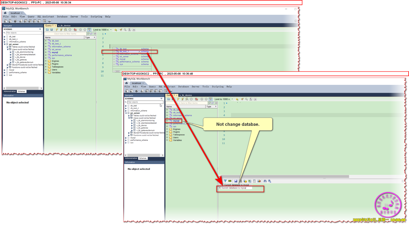This screenshot has width=409, height=225.
Task: Switch to the Administration tab in the upper window
Action: [10, 91]
